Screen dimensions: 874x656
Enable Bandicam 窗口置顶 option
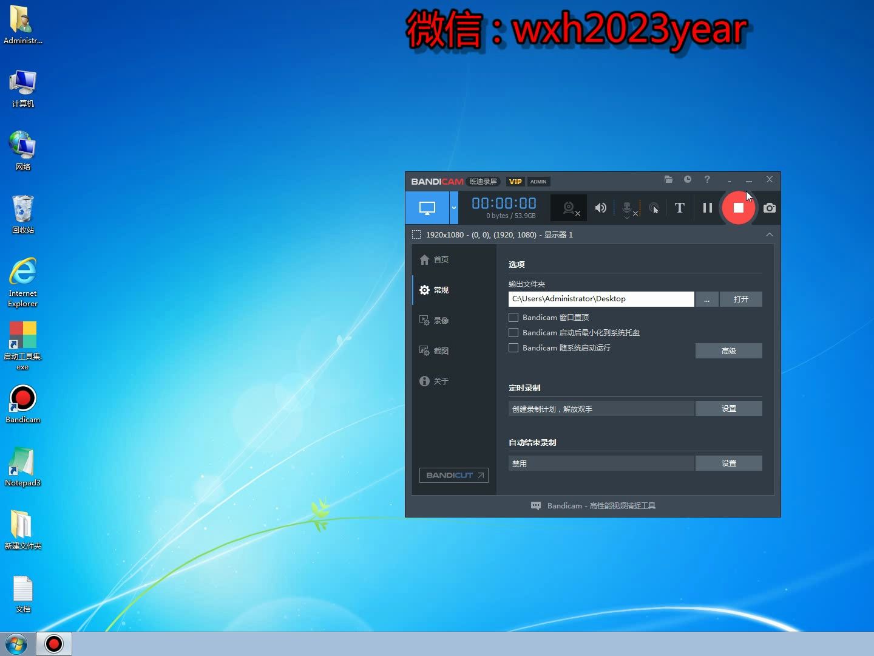pos(513,317)
